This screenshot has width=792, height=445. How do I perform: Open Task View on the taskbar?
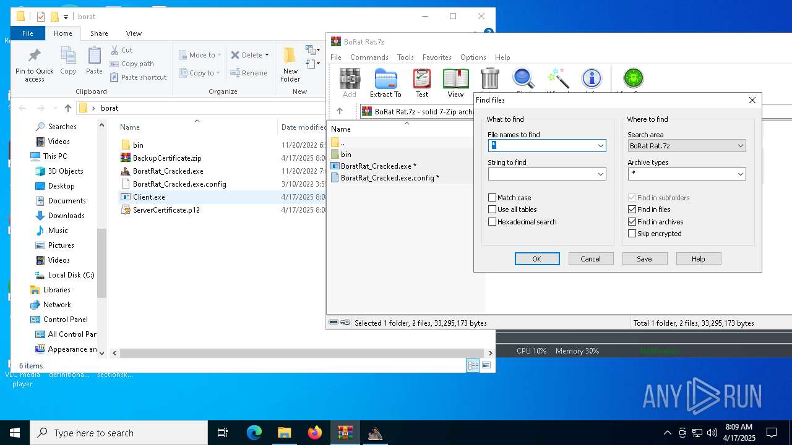223,433
